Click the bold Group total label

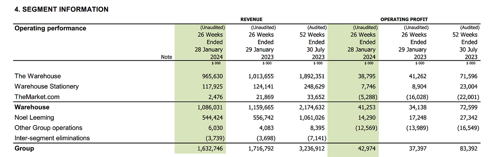24,148
